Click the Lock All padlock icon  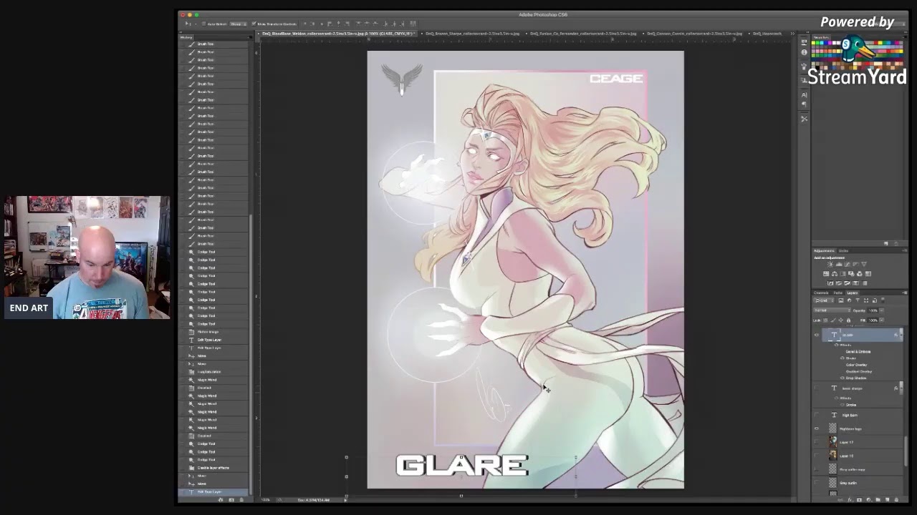[849, 320]
